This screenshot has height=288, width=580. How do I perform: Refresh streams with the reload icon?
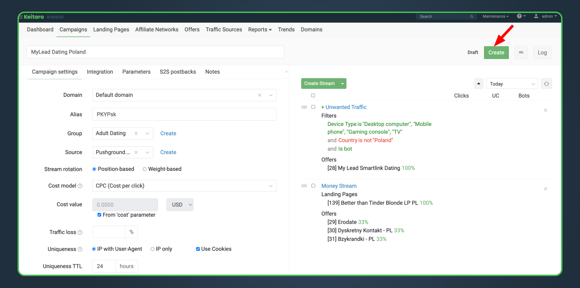pos(546,84)
